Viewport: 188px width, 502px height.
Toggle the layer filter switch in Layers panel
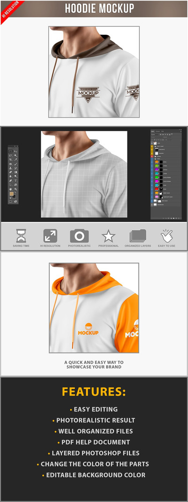click(x=172, y=134)
